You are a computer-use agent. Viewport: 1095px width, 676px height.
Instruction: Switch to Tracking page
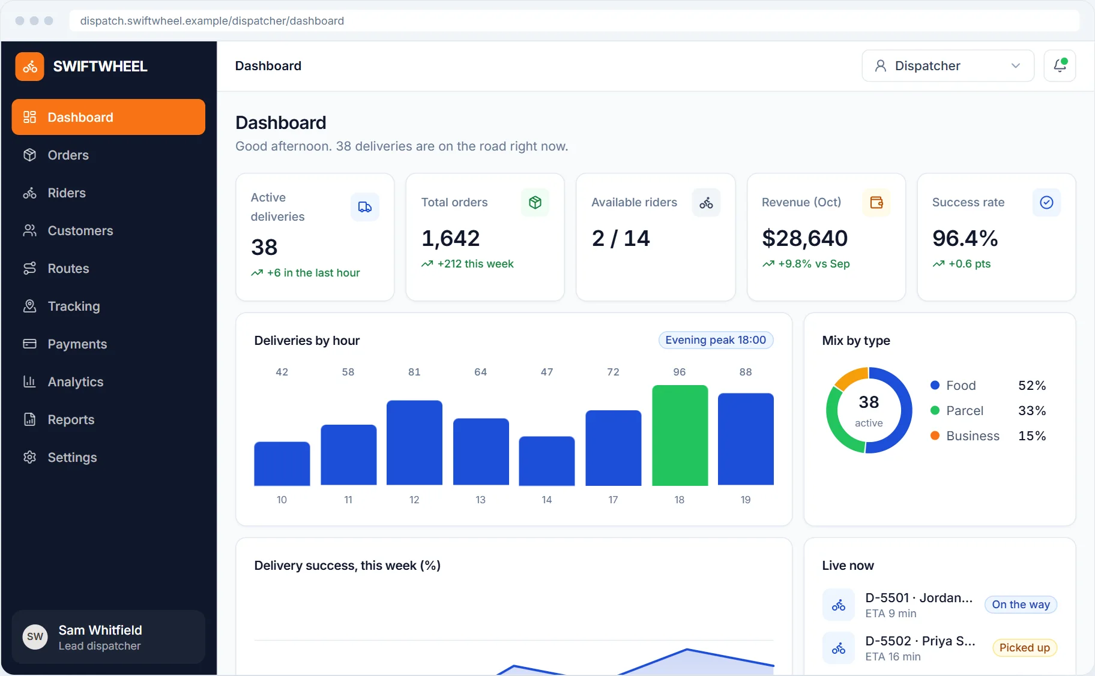[108, 306]
